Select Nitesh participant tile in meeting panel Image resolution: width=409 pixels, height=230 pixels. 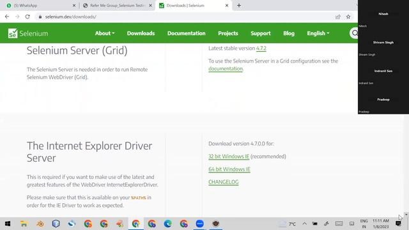point(383,14)
